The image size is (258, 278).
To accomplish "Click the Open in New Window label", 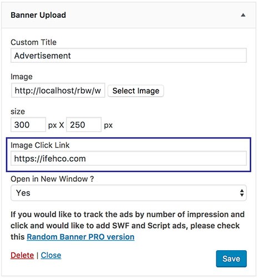I will pyautogui.click(x=52, y=179).
